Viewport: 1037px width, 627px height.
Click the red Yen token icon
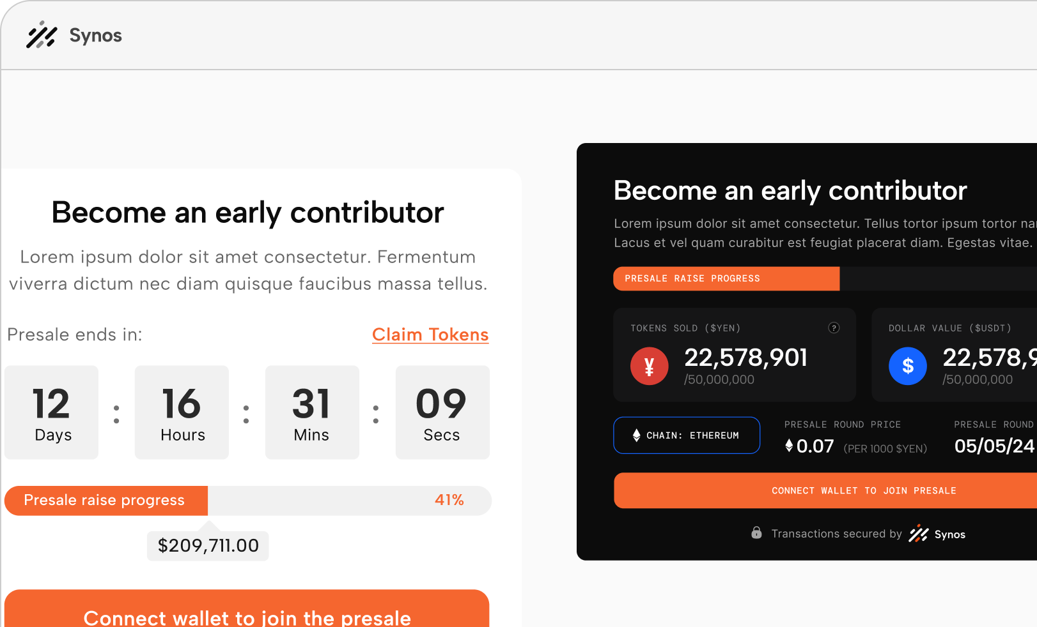click(649, 366)
